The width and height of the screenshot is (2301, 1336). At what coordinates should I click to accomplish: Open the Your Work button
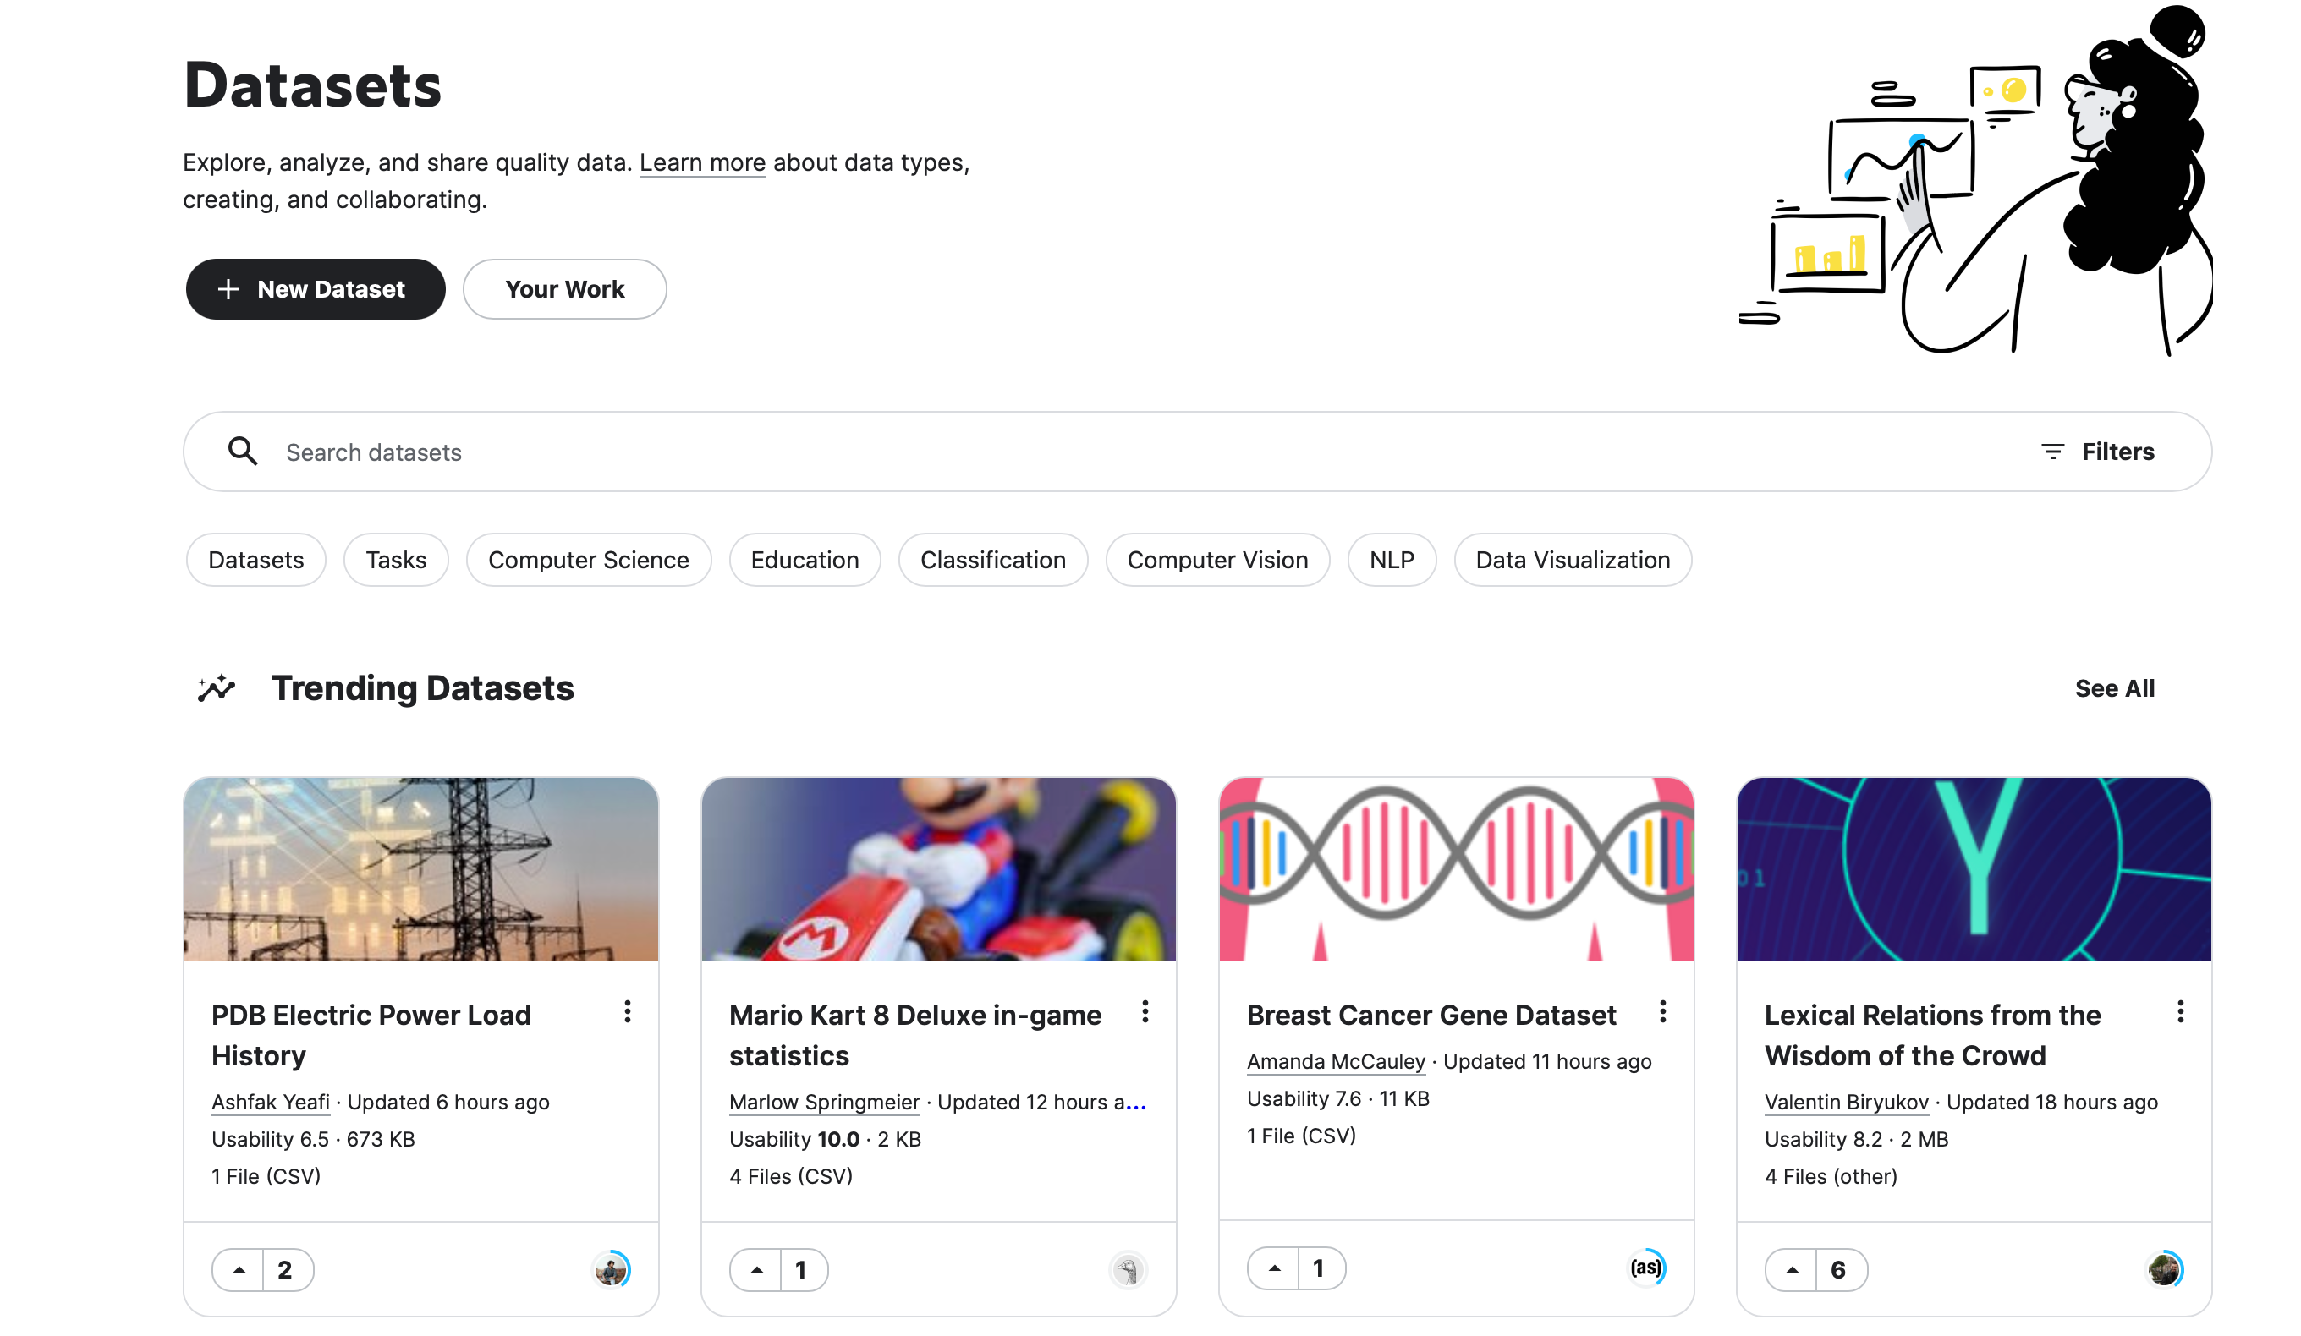(564, 289)
